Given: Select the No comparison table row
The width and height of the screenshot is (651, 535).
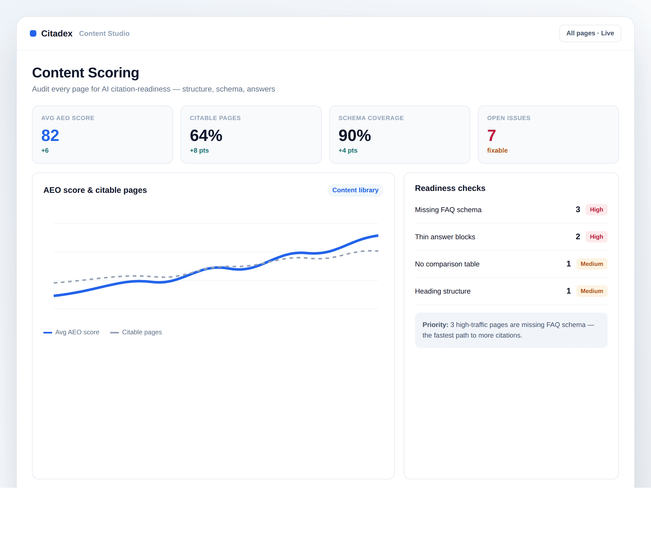Looking at the screenshot, I should (511, 264).
